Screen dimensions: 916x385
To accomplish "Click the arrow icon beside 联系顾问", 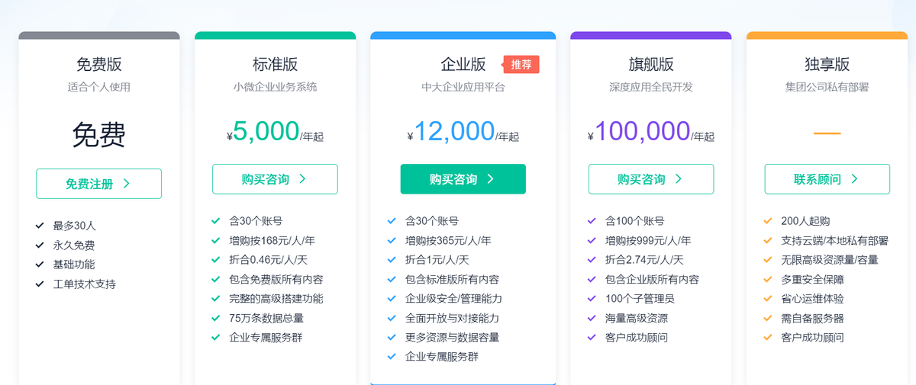I will pos(855,179).
